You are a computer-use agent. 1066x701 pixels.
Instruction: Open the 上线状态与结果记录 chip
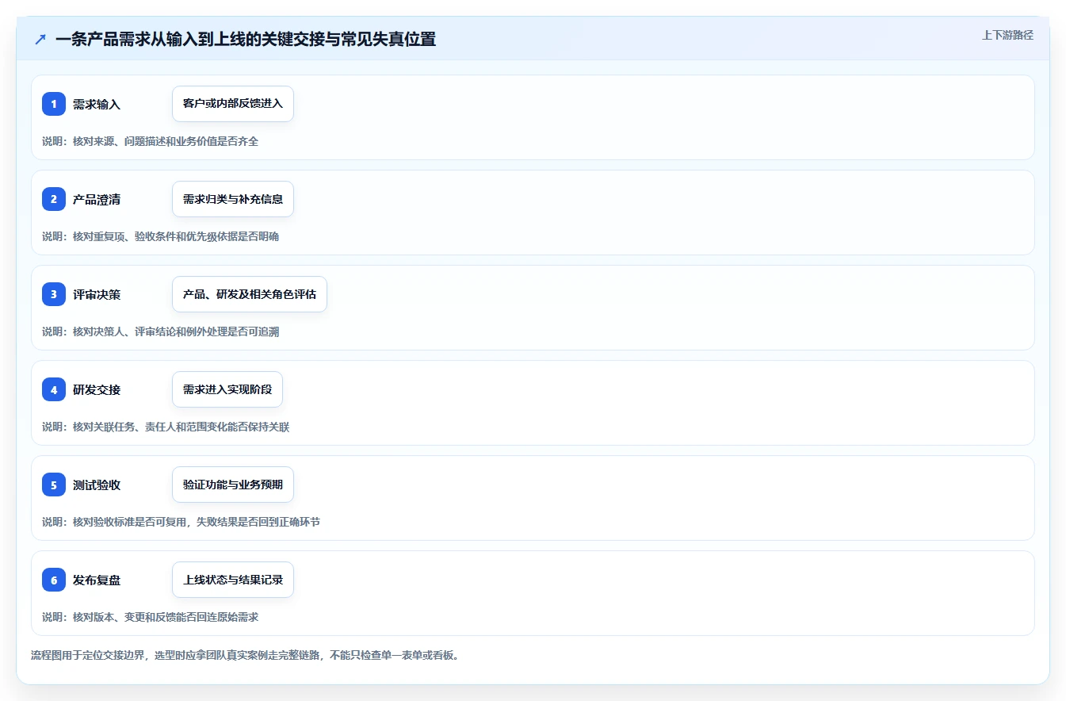point(233,580)
